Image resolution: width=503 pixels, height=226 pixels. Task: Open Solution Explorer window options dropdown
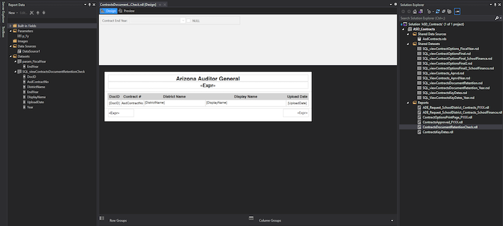(x=491, y=5)
